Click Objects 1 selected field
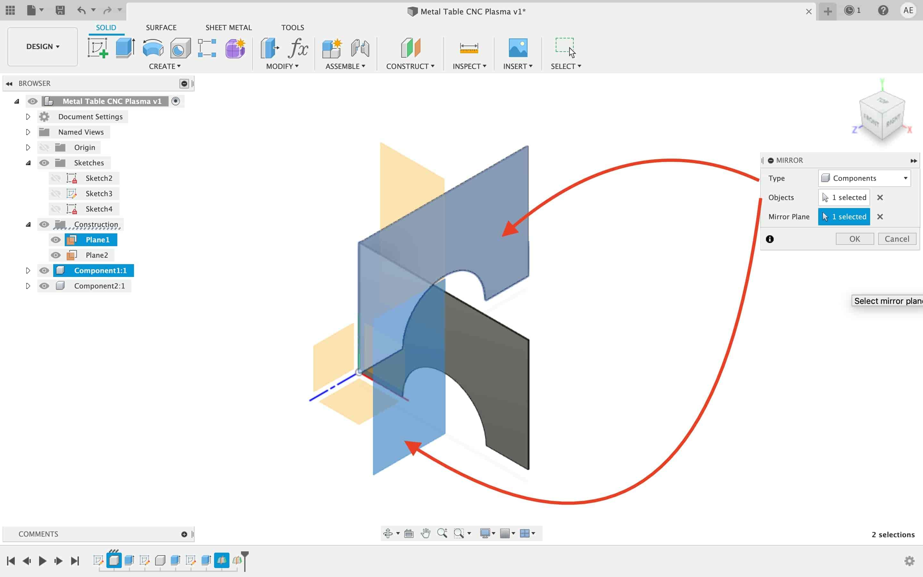923x577 pixels. [x=844, y=197]
